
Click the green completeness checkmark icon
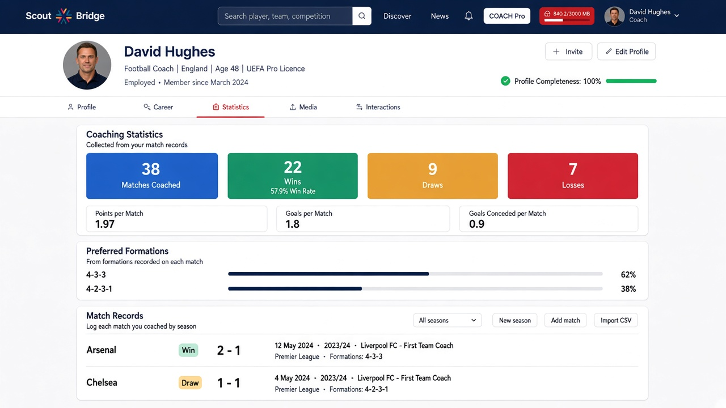[x=505, y=81]
